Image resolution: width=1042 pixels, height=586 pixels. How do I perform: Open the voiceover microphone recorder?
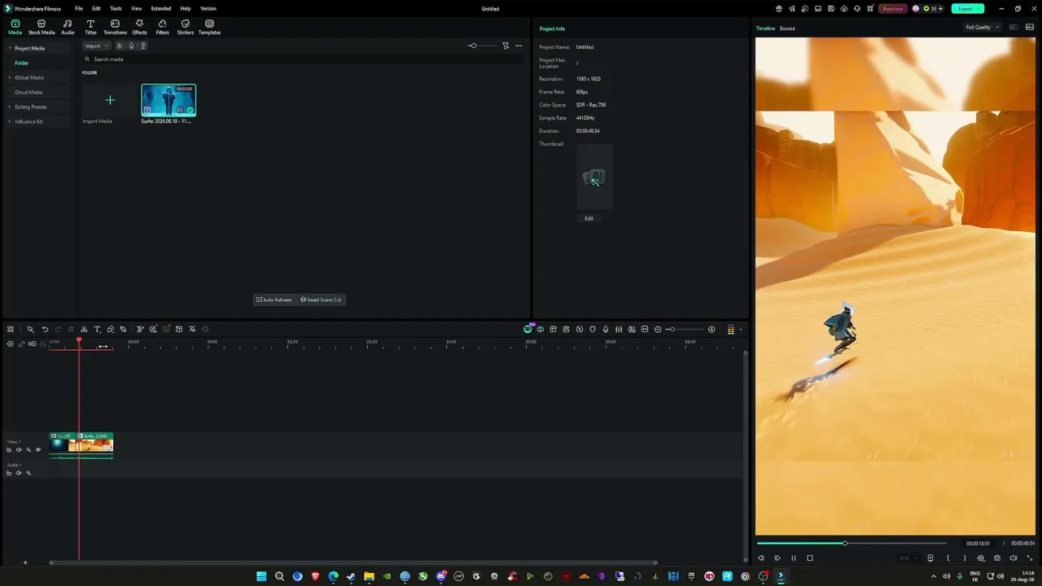tap(606, 330)
